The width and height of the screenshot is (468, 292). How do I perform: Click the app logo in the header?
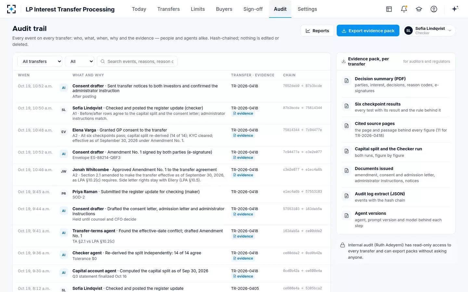[11, 9]
